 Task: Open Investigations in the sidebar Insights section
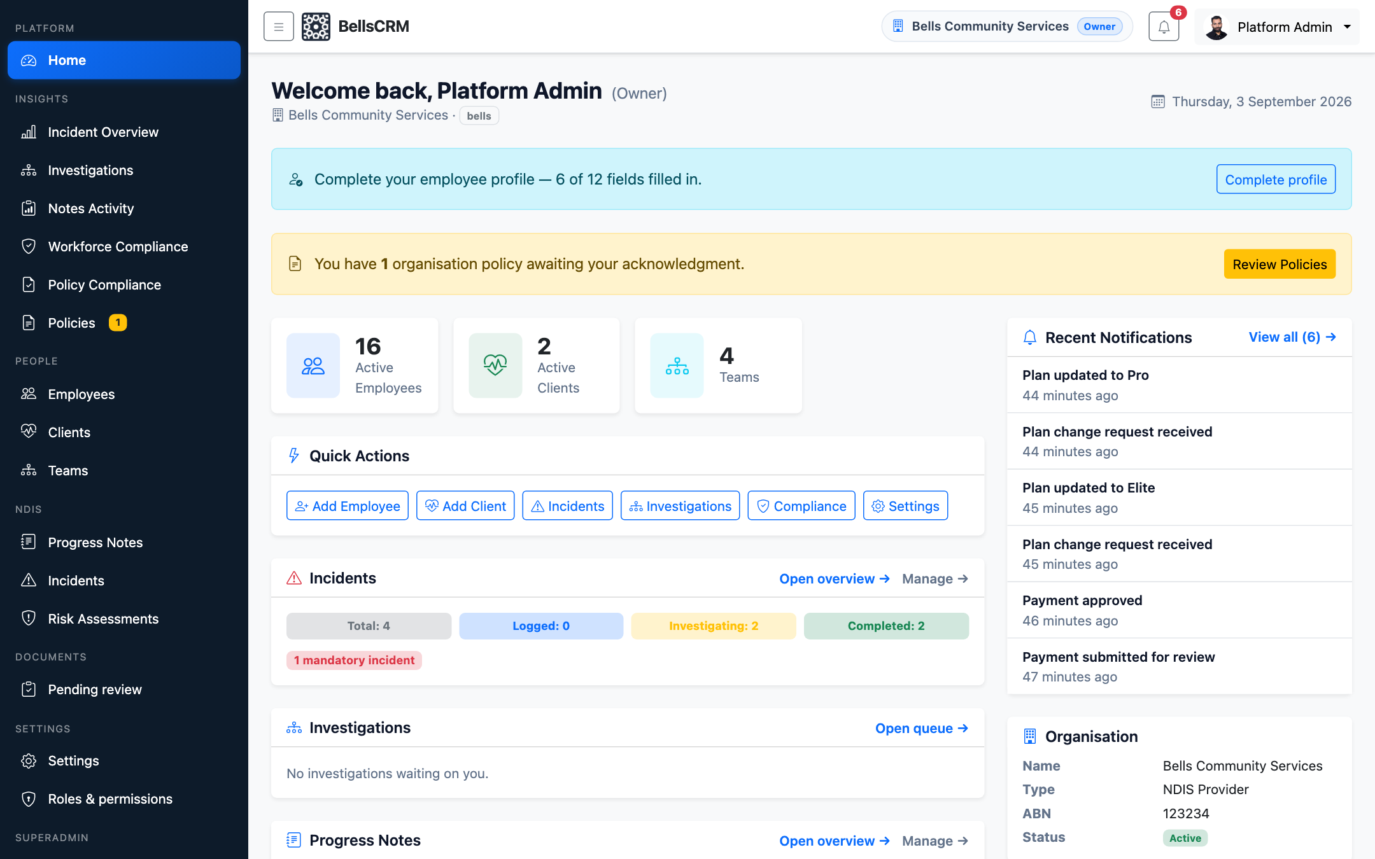124,171
